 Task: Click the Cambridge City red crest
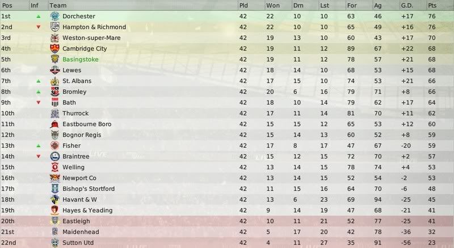(54, 49)
